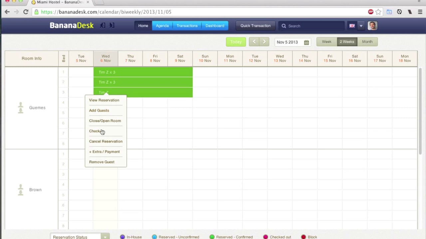Click the Today button
Image resolution: width=426 pixels, height=239 pixels.
(x=236, y=42)
